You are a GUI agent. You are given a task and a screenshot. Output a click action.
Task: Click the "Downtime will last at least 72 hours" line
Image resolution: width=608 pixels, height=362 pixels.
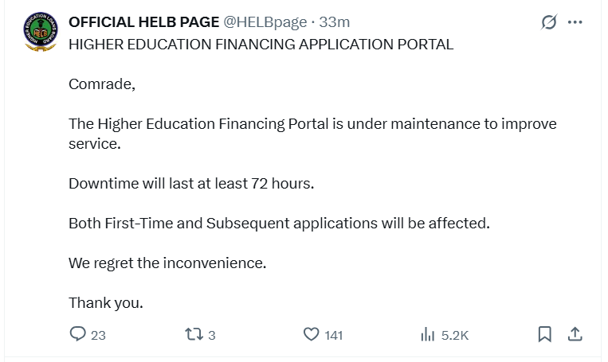coord(191,184)
